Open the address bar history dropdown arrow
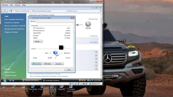The height and width of the screenshot is (97, 173). [x=67, y=11]
